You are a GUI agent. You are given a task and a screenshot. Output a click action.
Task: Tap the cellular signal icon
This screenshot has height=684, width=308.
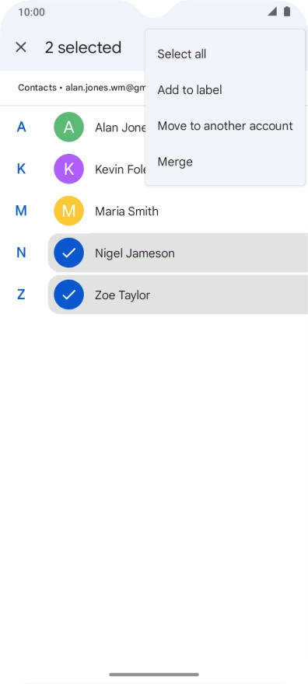[x=271, y=12]
